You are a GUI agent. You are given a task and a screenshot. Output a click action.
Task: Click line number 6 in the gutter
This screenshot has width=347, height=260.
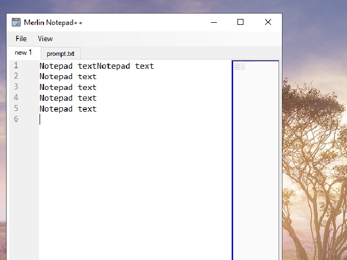coord(16,119)
